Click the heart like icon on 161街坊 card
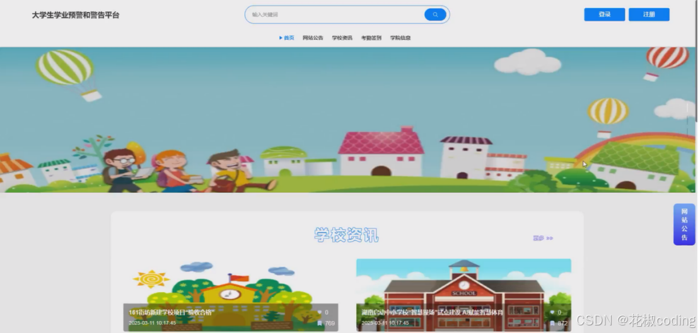Image resolution: width=698 pixels, height=333 pixels. [x=319, y=313]
